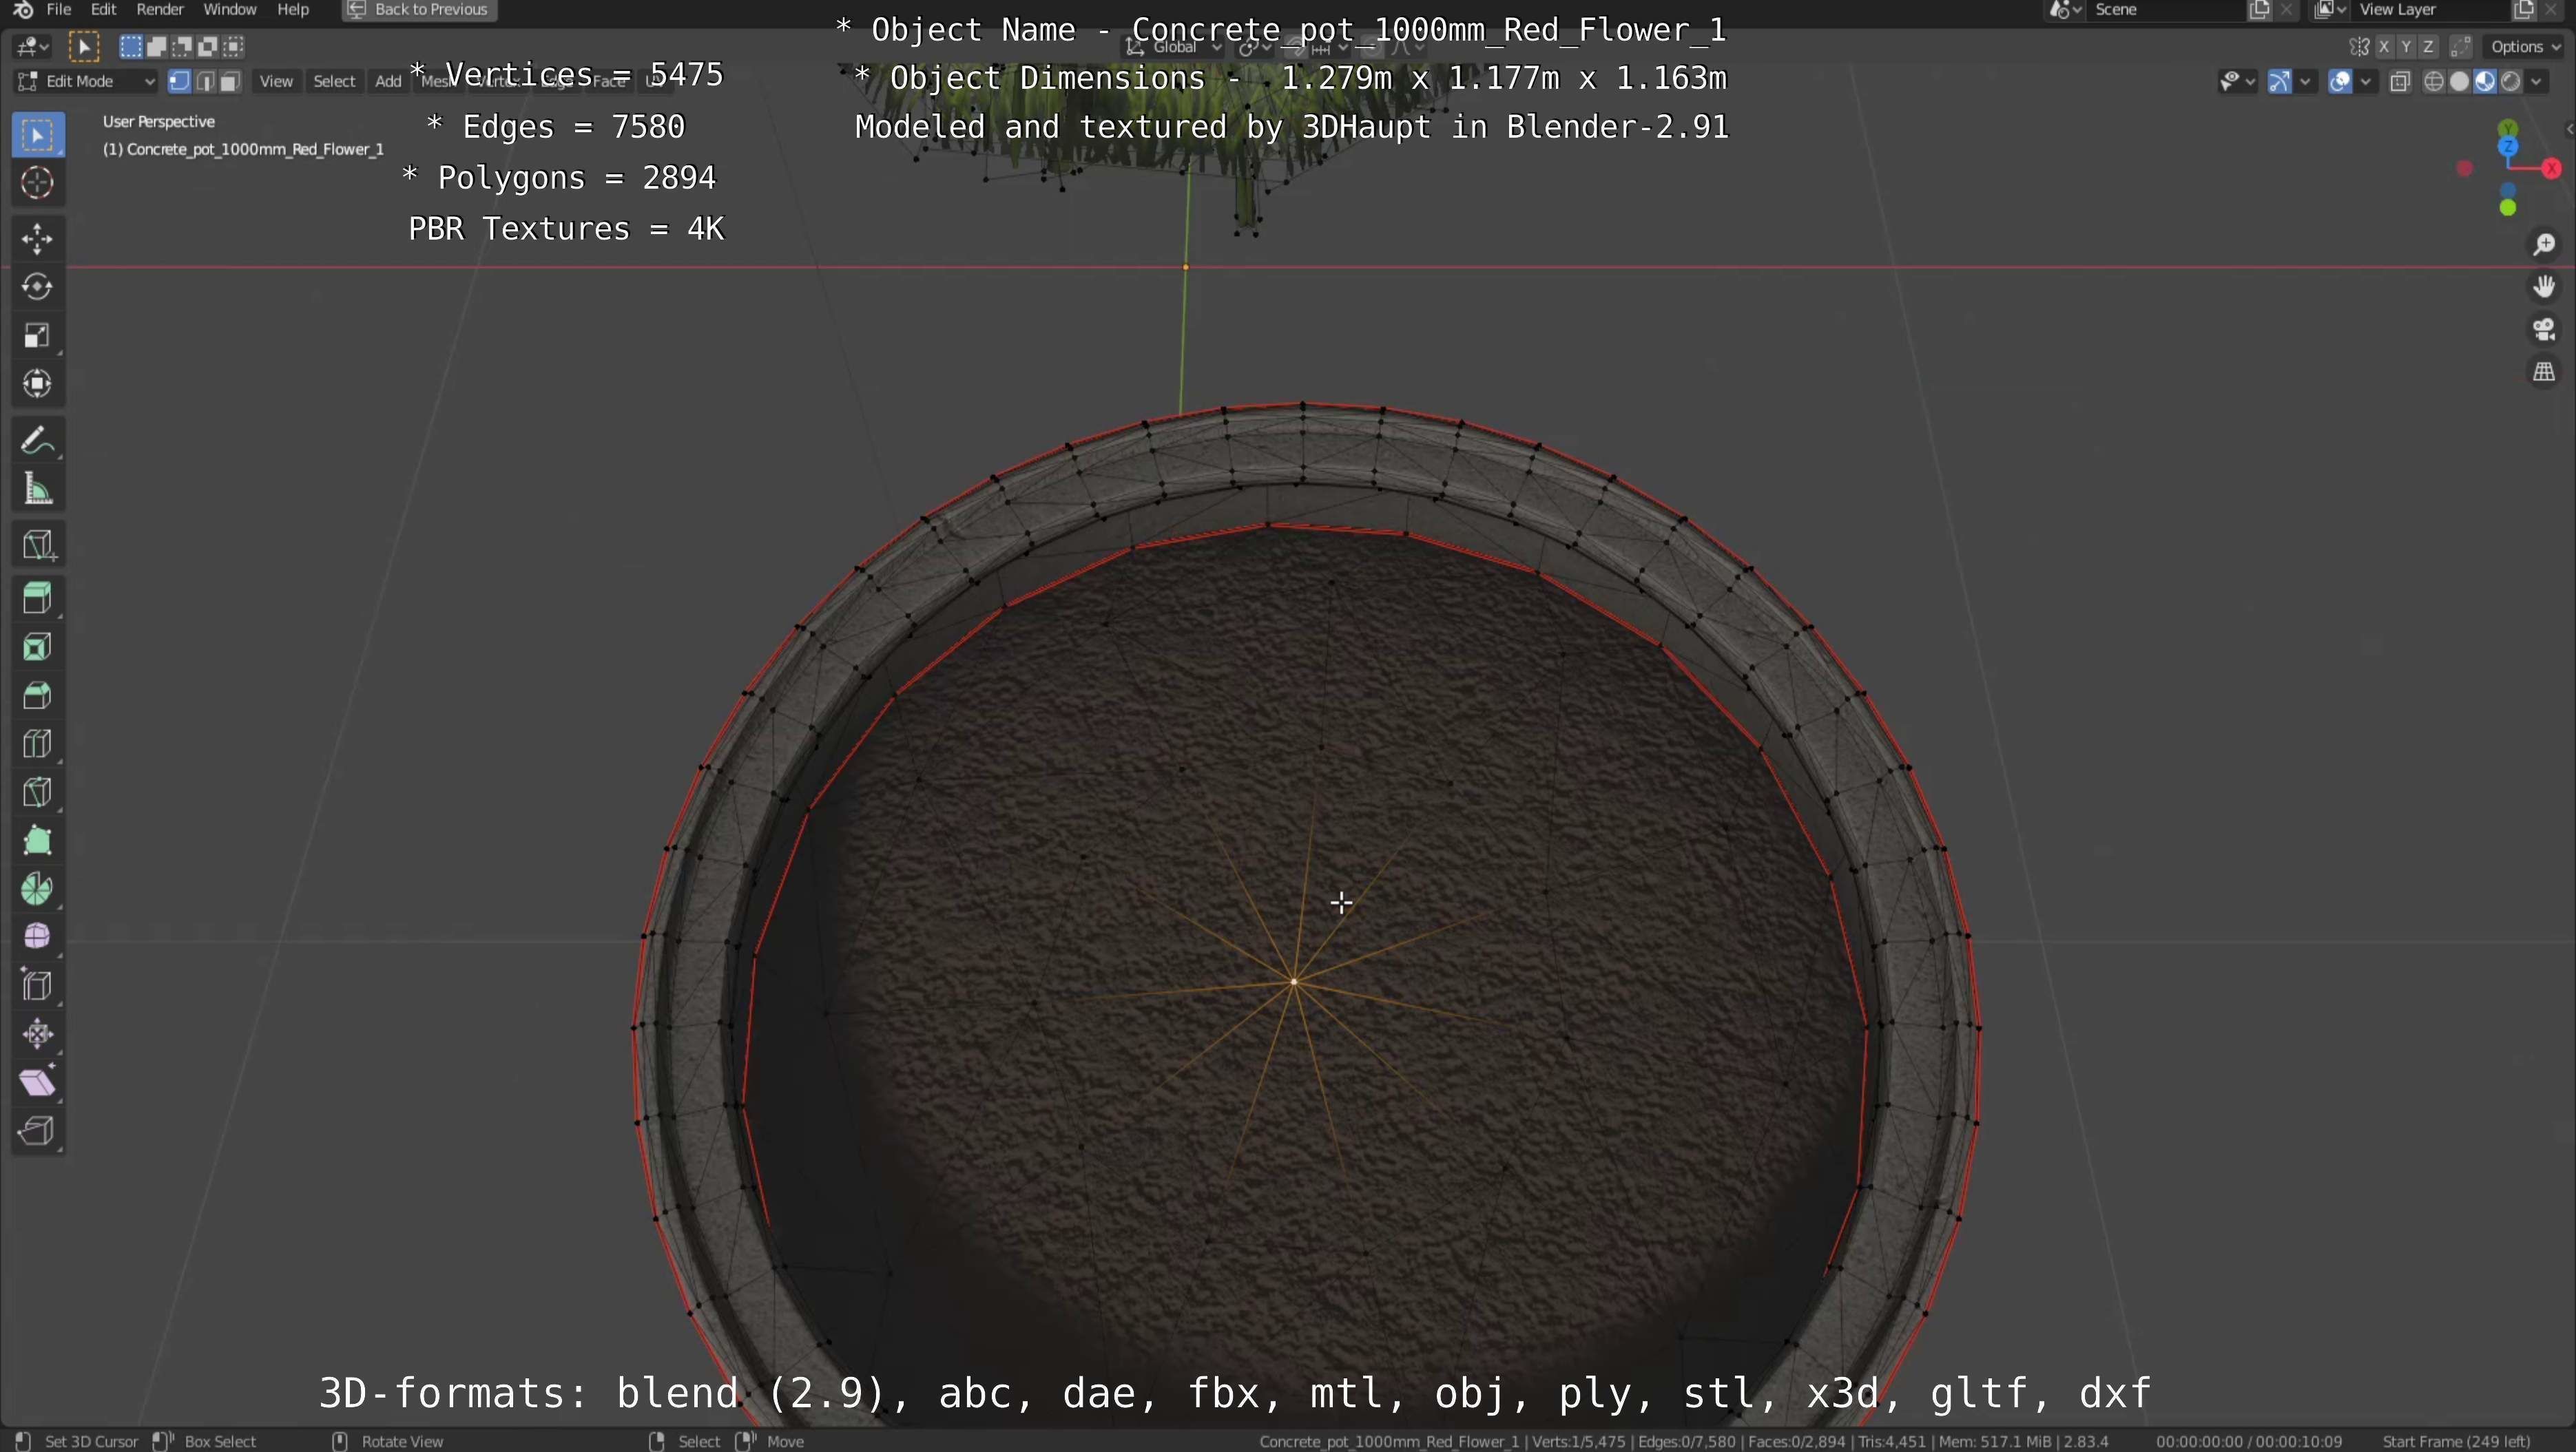Activate the Poly Build tool

(38, 841)
